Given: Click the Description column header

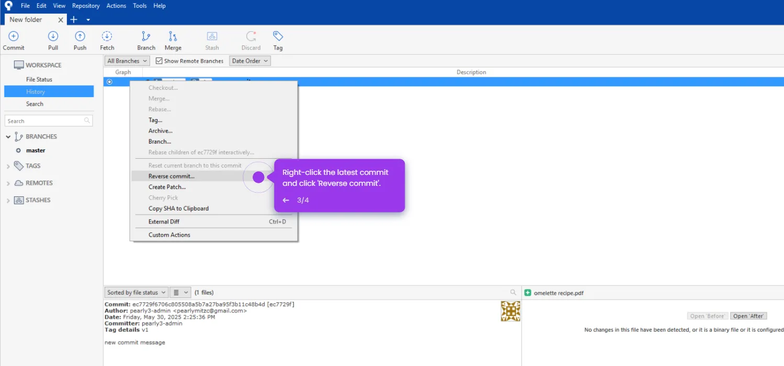Looking at the screenshot, I should pos(471,72).
